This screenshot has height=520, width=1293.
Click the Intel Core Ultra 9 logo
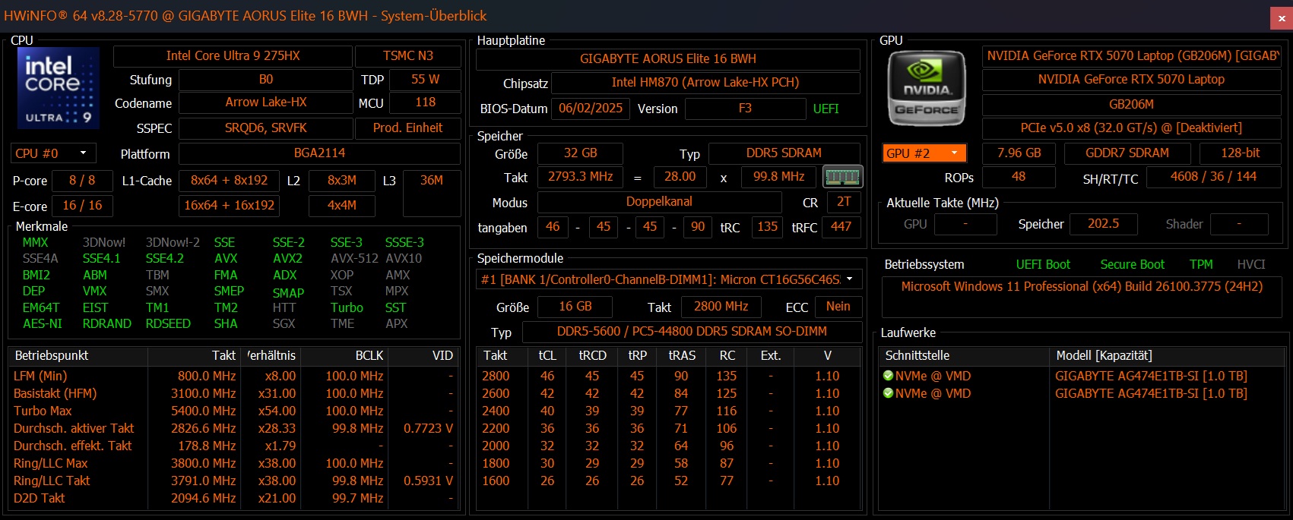59,87
